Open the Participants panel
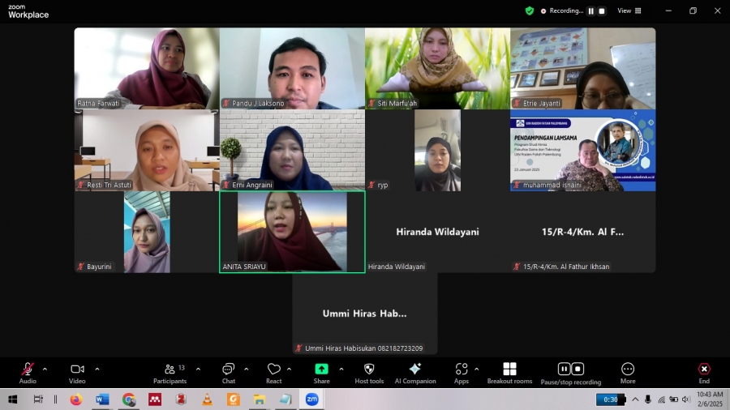This screenshot has width=730, height=410. point(170,373)
